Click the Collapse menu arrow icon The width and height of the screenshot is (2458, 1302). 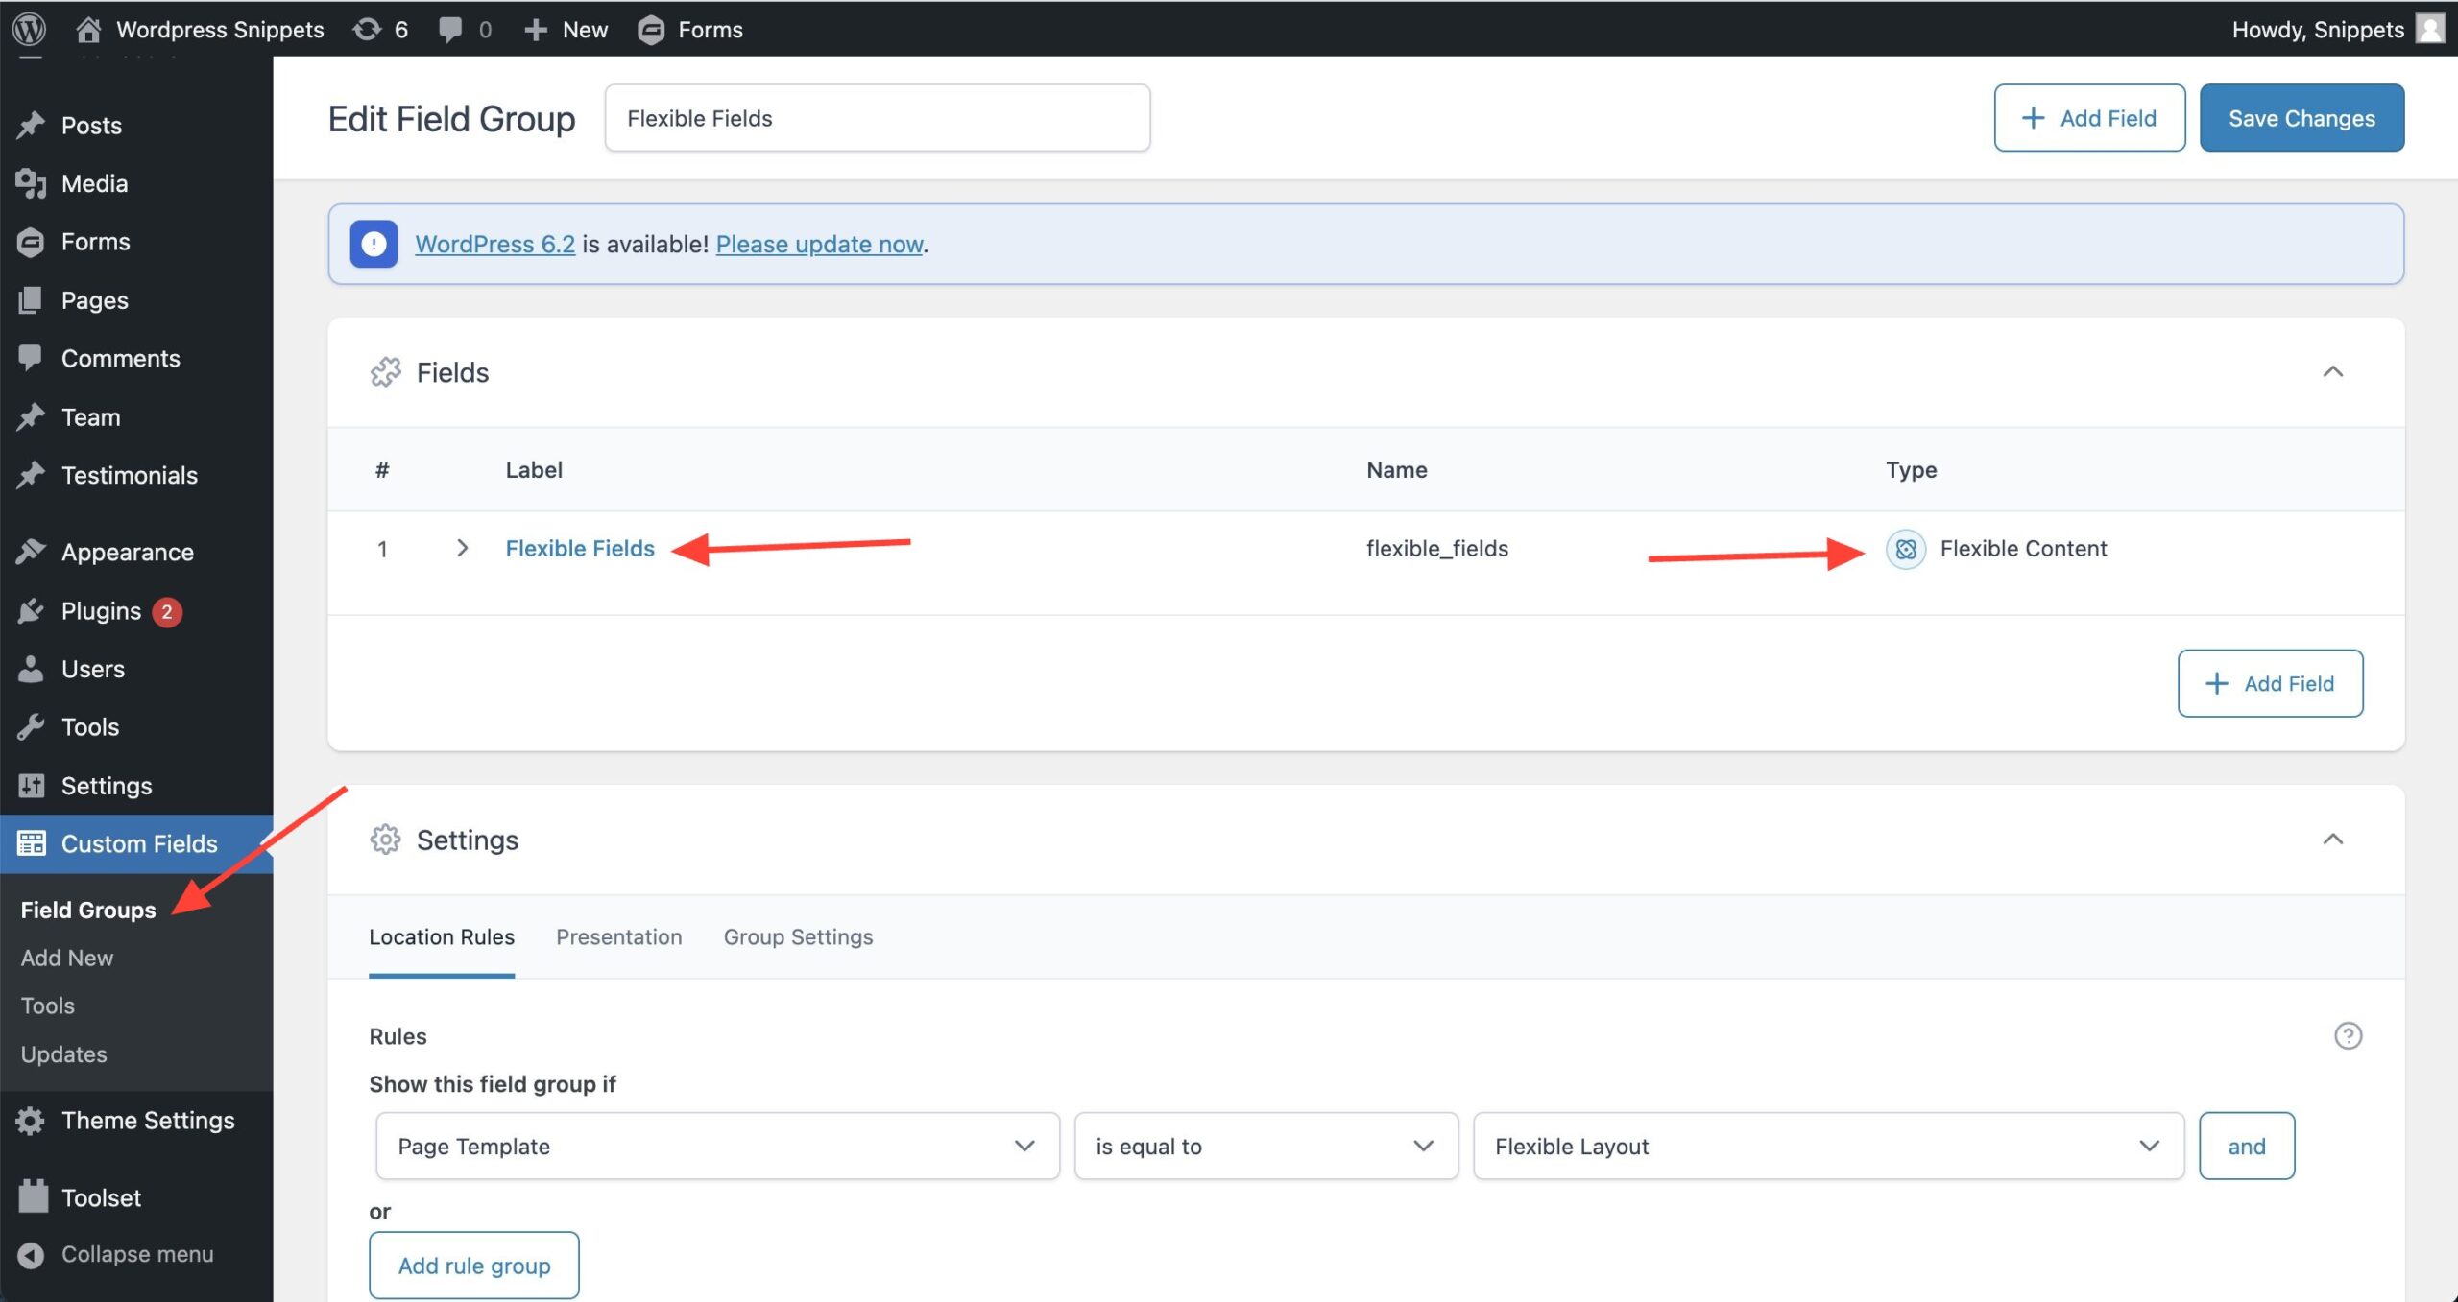coord(31,1255)
